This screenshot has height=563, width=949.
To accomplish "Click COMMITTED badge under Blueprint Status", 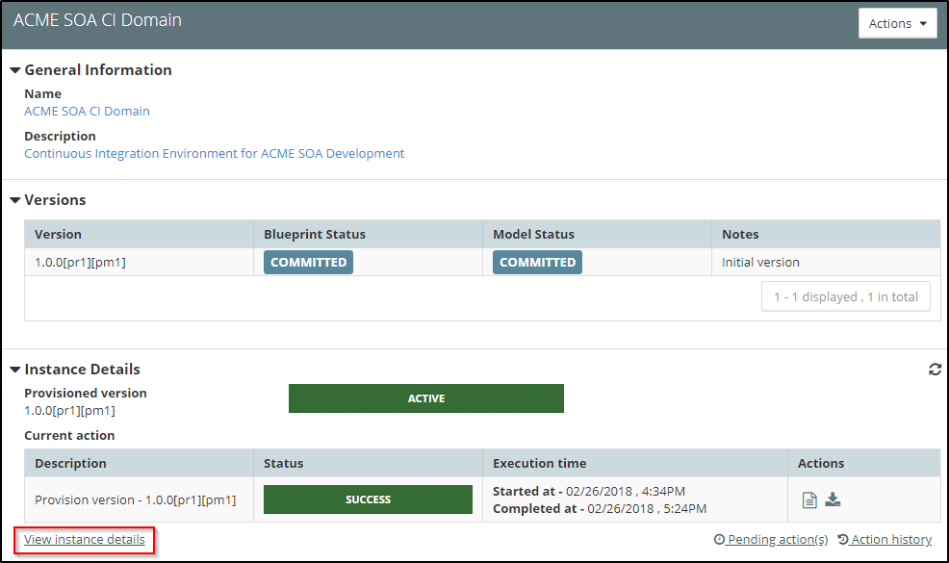I will point(308,262).
